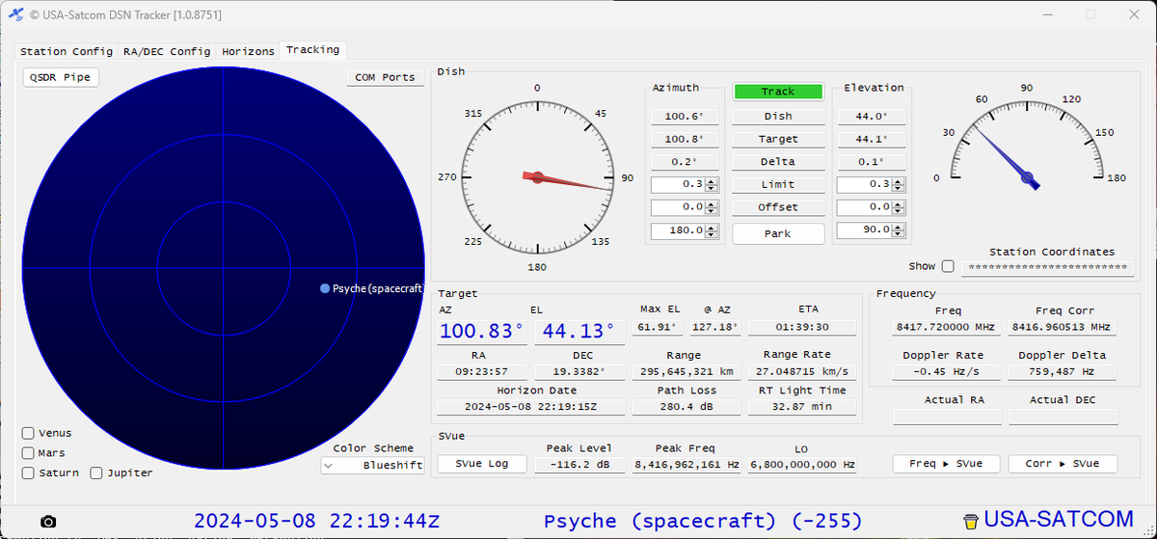Click the Freq 8417.720000 MHz field
The height and width of the screenshot is (539, 1157).
(947, 328)
